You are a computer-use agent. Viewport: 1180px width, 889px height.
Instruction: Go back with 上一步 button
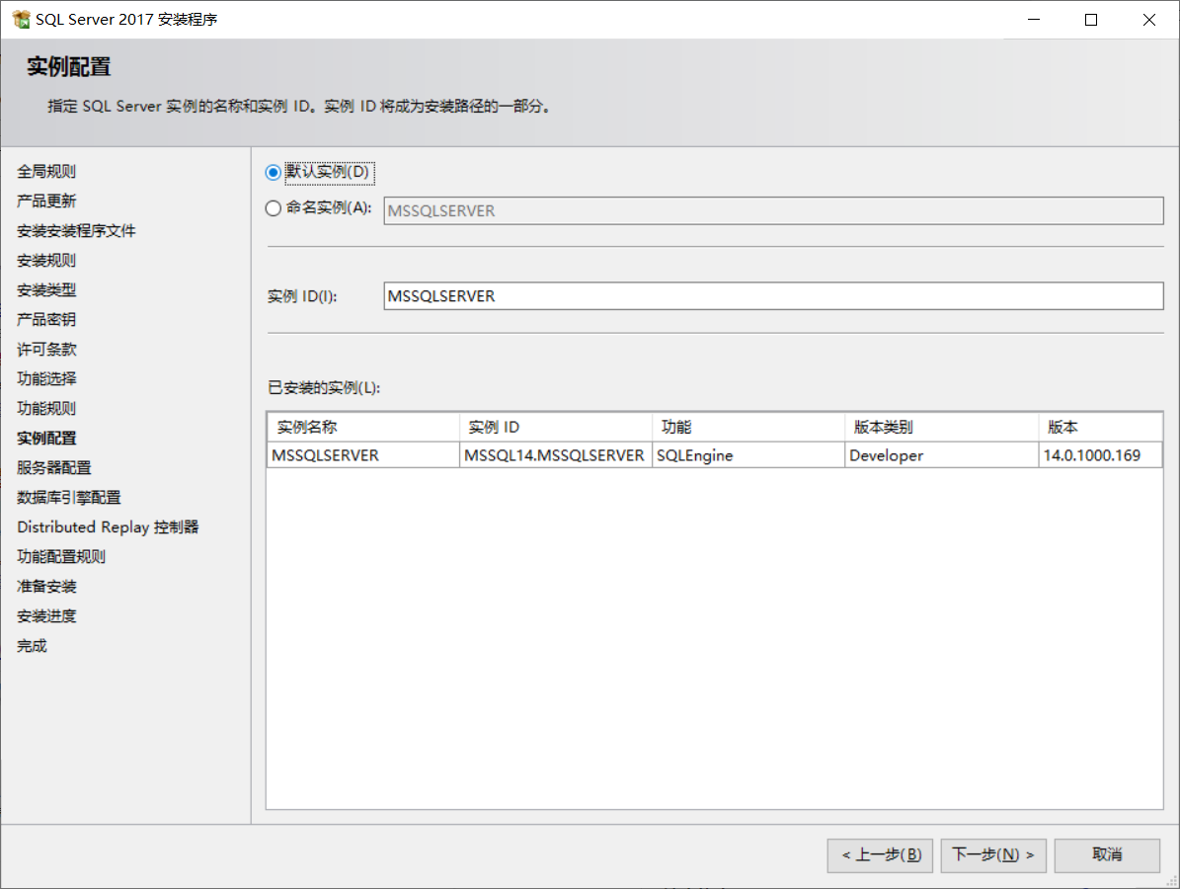[x=880, y=855]
